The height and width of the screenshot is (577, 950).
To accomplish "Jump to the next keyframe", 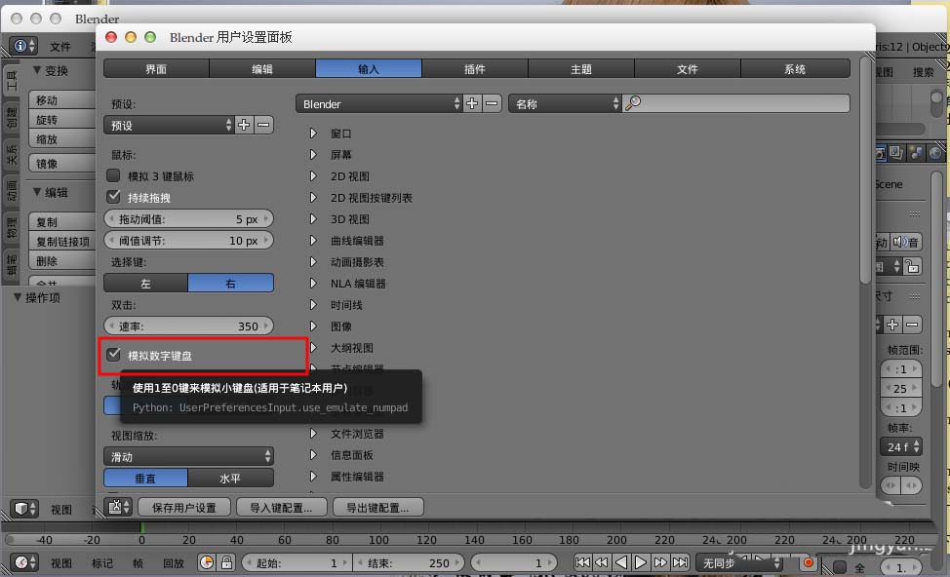I will [x=660, y=562].
